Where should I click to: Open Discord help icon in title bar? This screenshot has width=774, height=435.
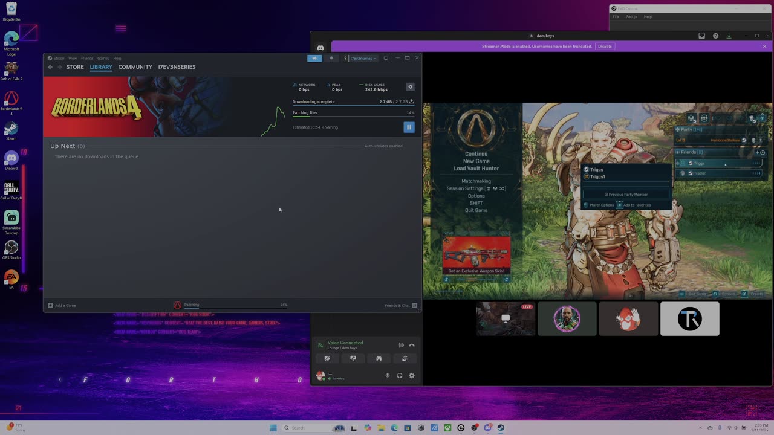pyautogui.click(x=716, y=36)
